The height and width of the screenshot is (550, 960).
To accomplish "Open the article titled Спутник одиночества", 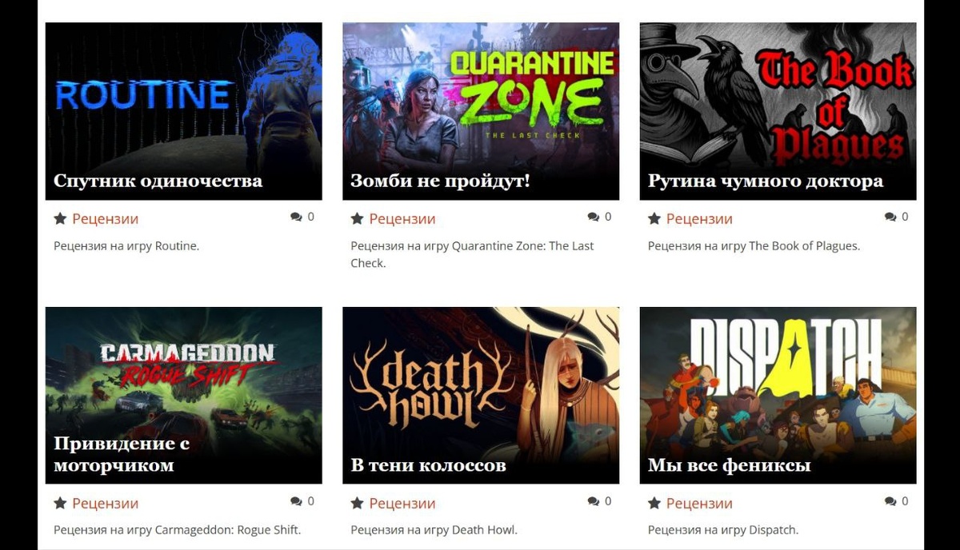I will [158, 181].
